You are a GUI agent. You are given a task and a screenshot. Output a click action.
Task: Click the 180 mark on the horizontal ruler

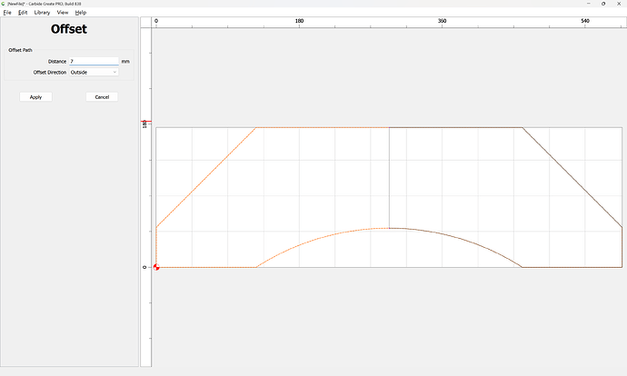coord(299,20)
